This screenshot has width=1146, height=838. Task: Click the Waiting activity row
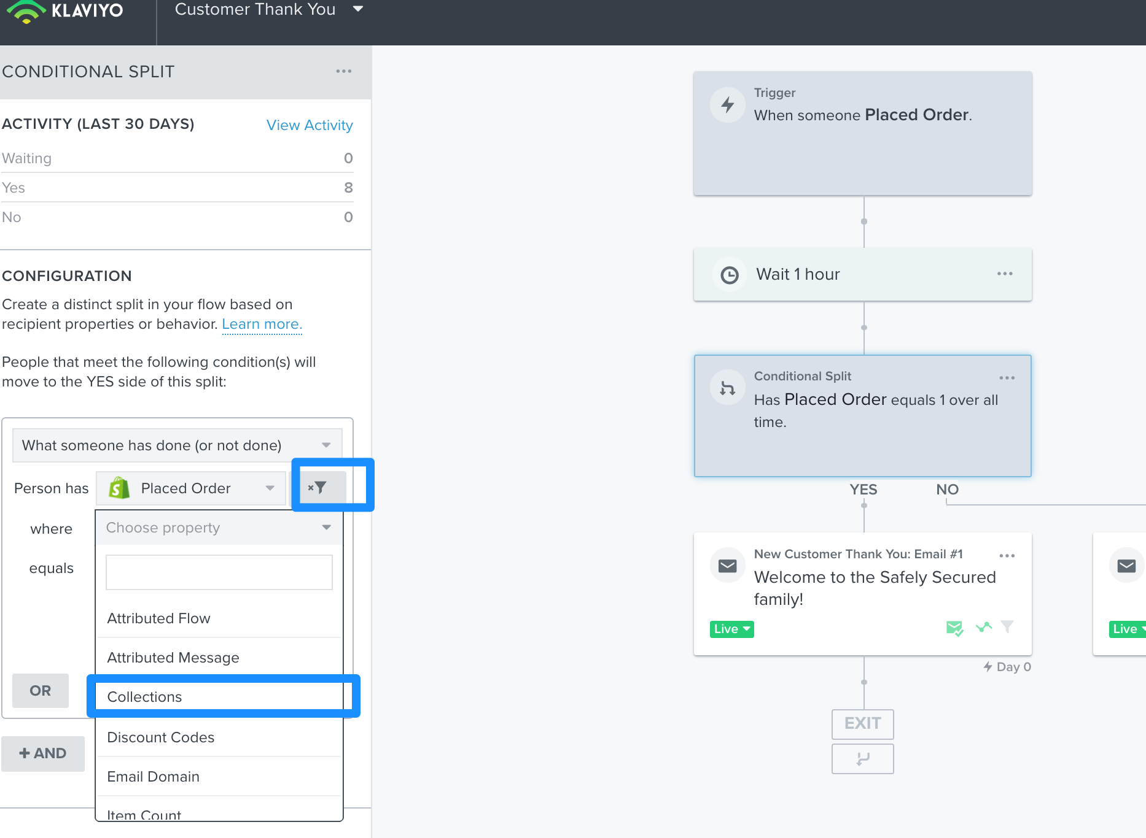click(x=177, y=158)
